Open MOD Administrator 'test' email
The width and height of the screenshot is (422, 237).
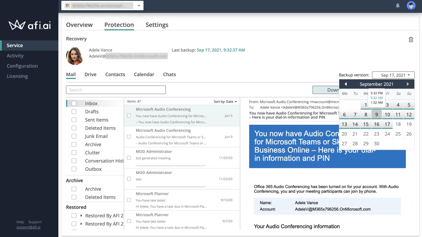tap(182, 179)
